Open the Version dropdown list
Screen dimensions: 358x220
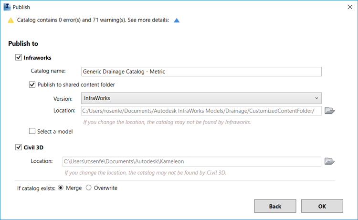click(x=201, y=98)
